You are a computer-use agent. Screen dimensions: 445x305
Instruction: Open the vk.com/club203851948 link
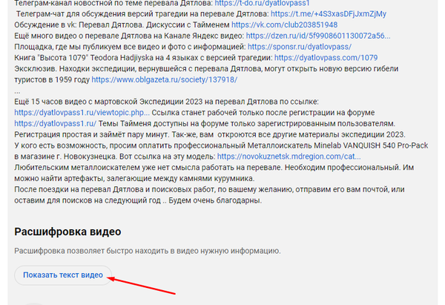click(284, 25)
